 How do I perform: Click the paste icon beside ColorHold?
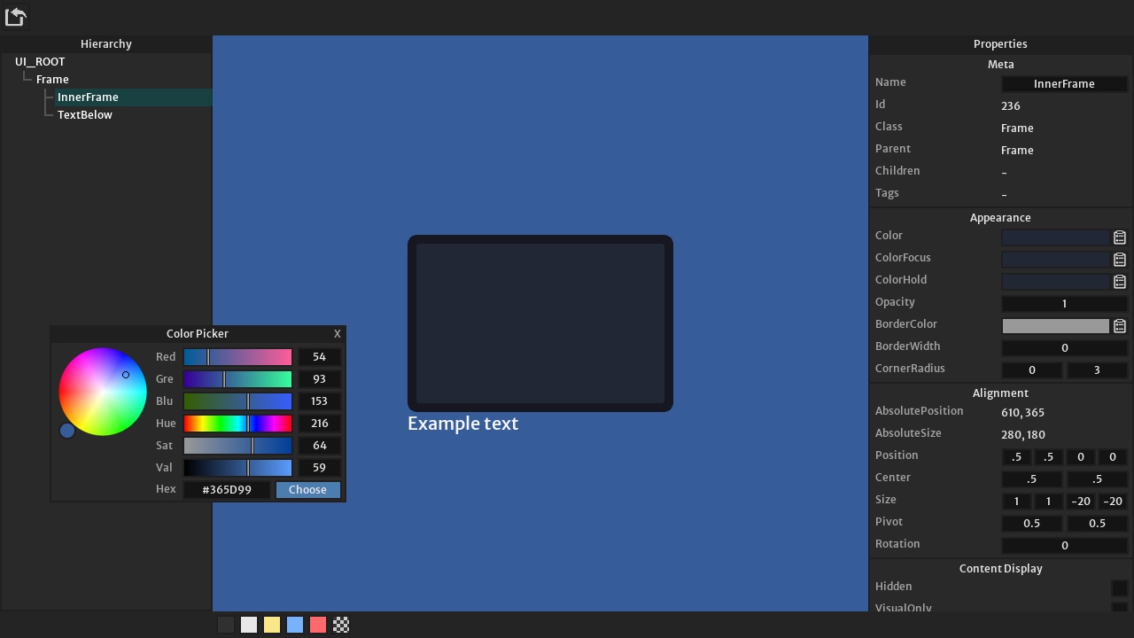[1120, 282]
